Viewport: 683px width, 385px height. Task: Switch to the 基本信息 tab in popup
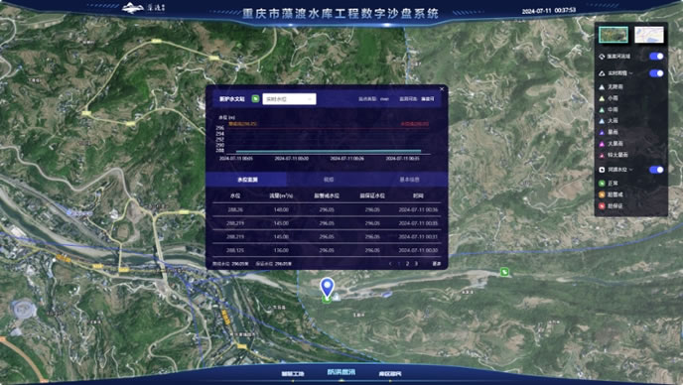pos(409,180)
